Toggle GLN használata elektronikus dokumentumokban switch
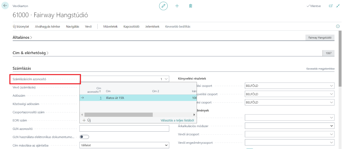 point(84,137)
